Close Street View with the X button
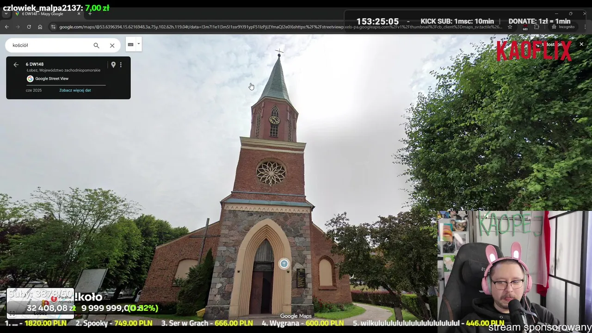This screenshot has width=592, height=333. [581, 44]
